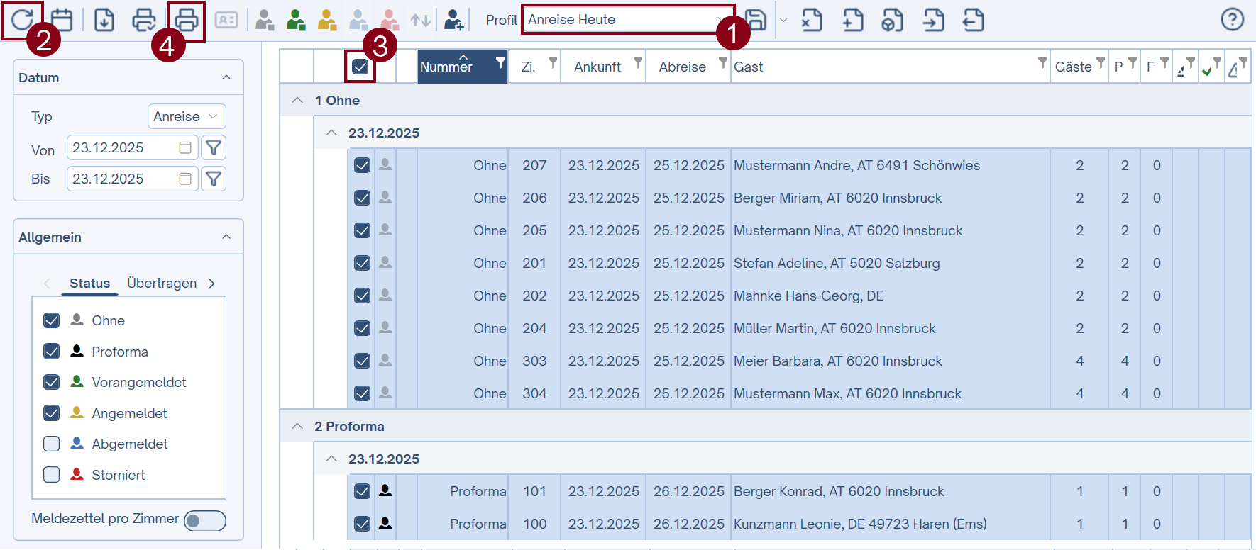The height and width of the screenshot is (550, 1256).
Task: Toggle the select-all header checkbox
Action: pos(360,67)
